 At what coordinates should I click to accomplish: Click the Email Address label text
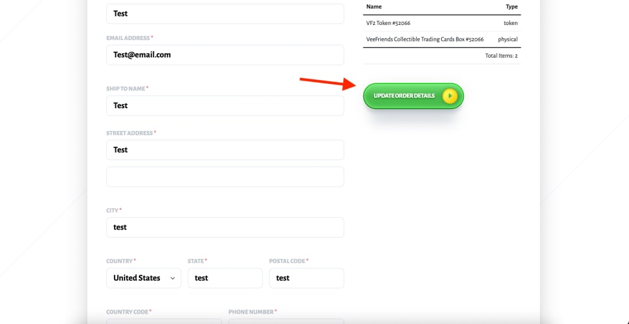tap(128, 38)
